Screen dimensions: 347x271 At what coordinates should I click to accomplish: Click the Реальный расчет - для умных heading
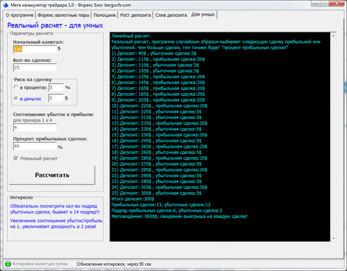[x=55, y=25]
